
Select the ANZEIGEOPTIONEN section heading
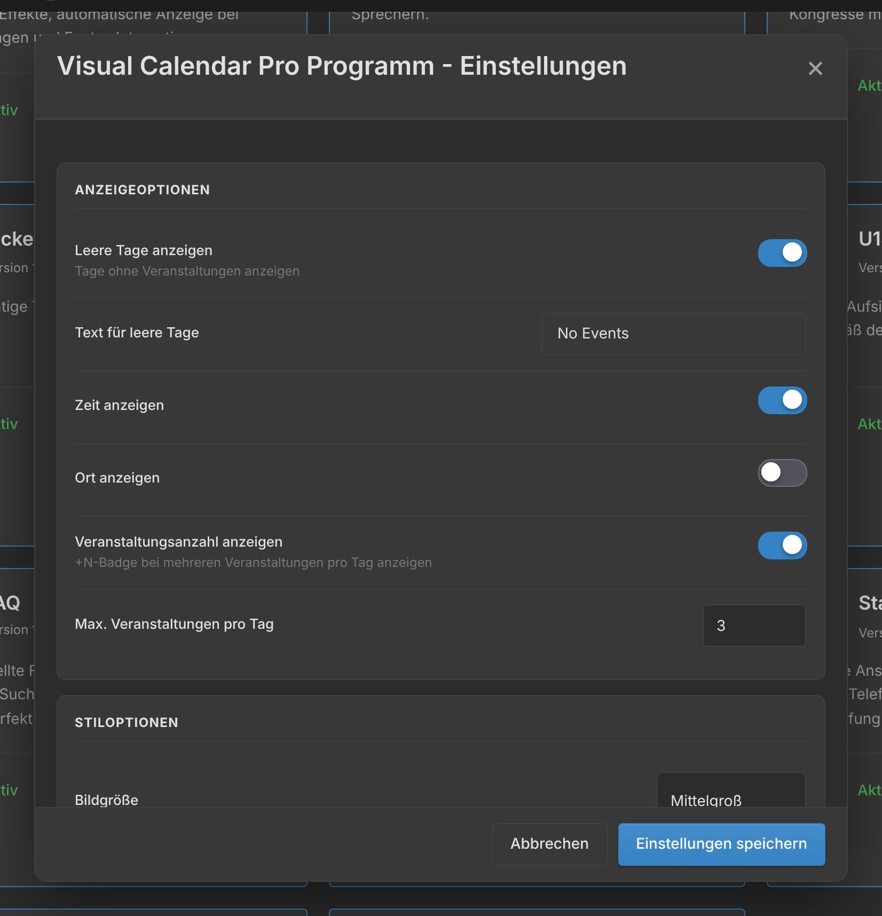click(142, 190)
